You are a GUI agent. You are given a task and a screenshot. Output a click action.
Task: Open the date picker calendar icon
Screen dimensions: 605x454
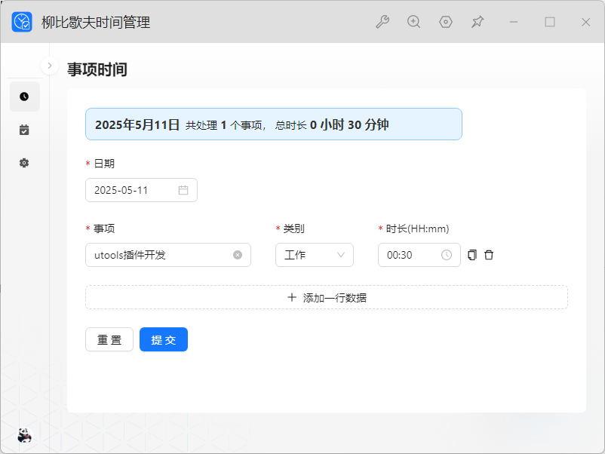click(183, 190)
